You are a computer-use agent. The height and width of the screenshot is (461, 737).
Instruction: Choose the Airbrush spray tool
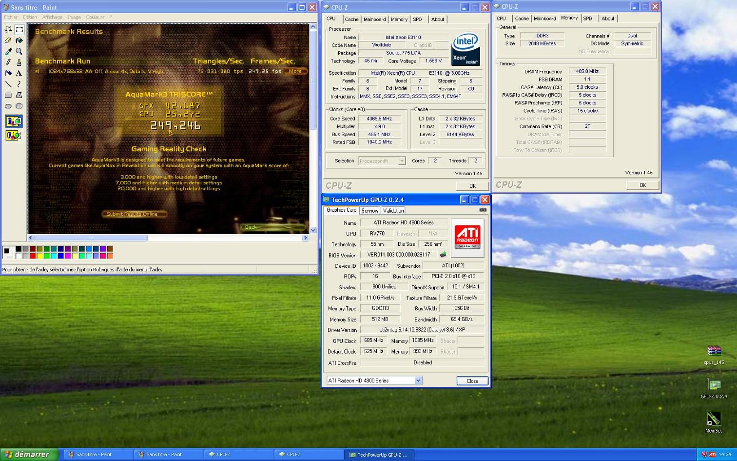point(8,73)
